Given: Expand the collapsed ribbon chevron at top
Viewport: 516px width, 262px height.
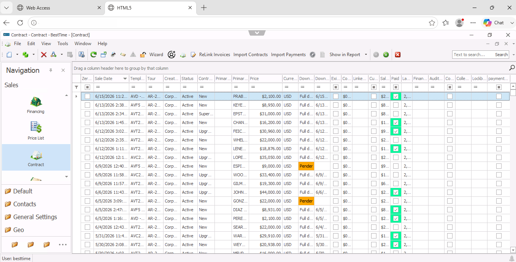Looking at the screenshot, I should pyautogui.click(x=257, y=33).
